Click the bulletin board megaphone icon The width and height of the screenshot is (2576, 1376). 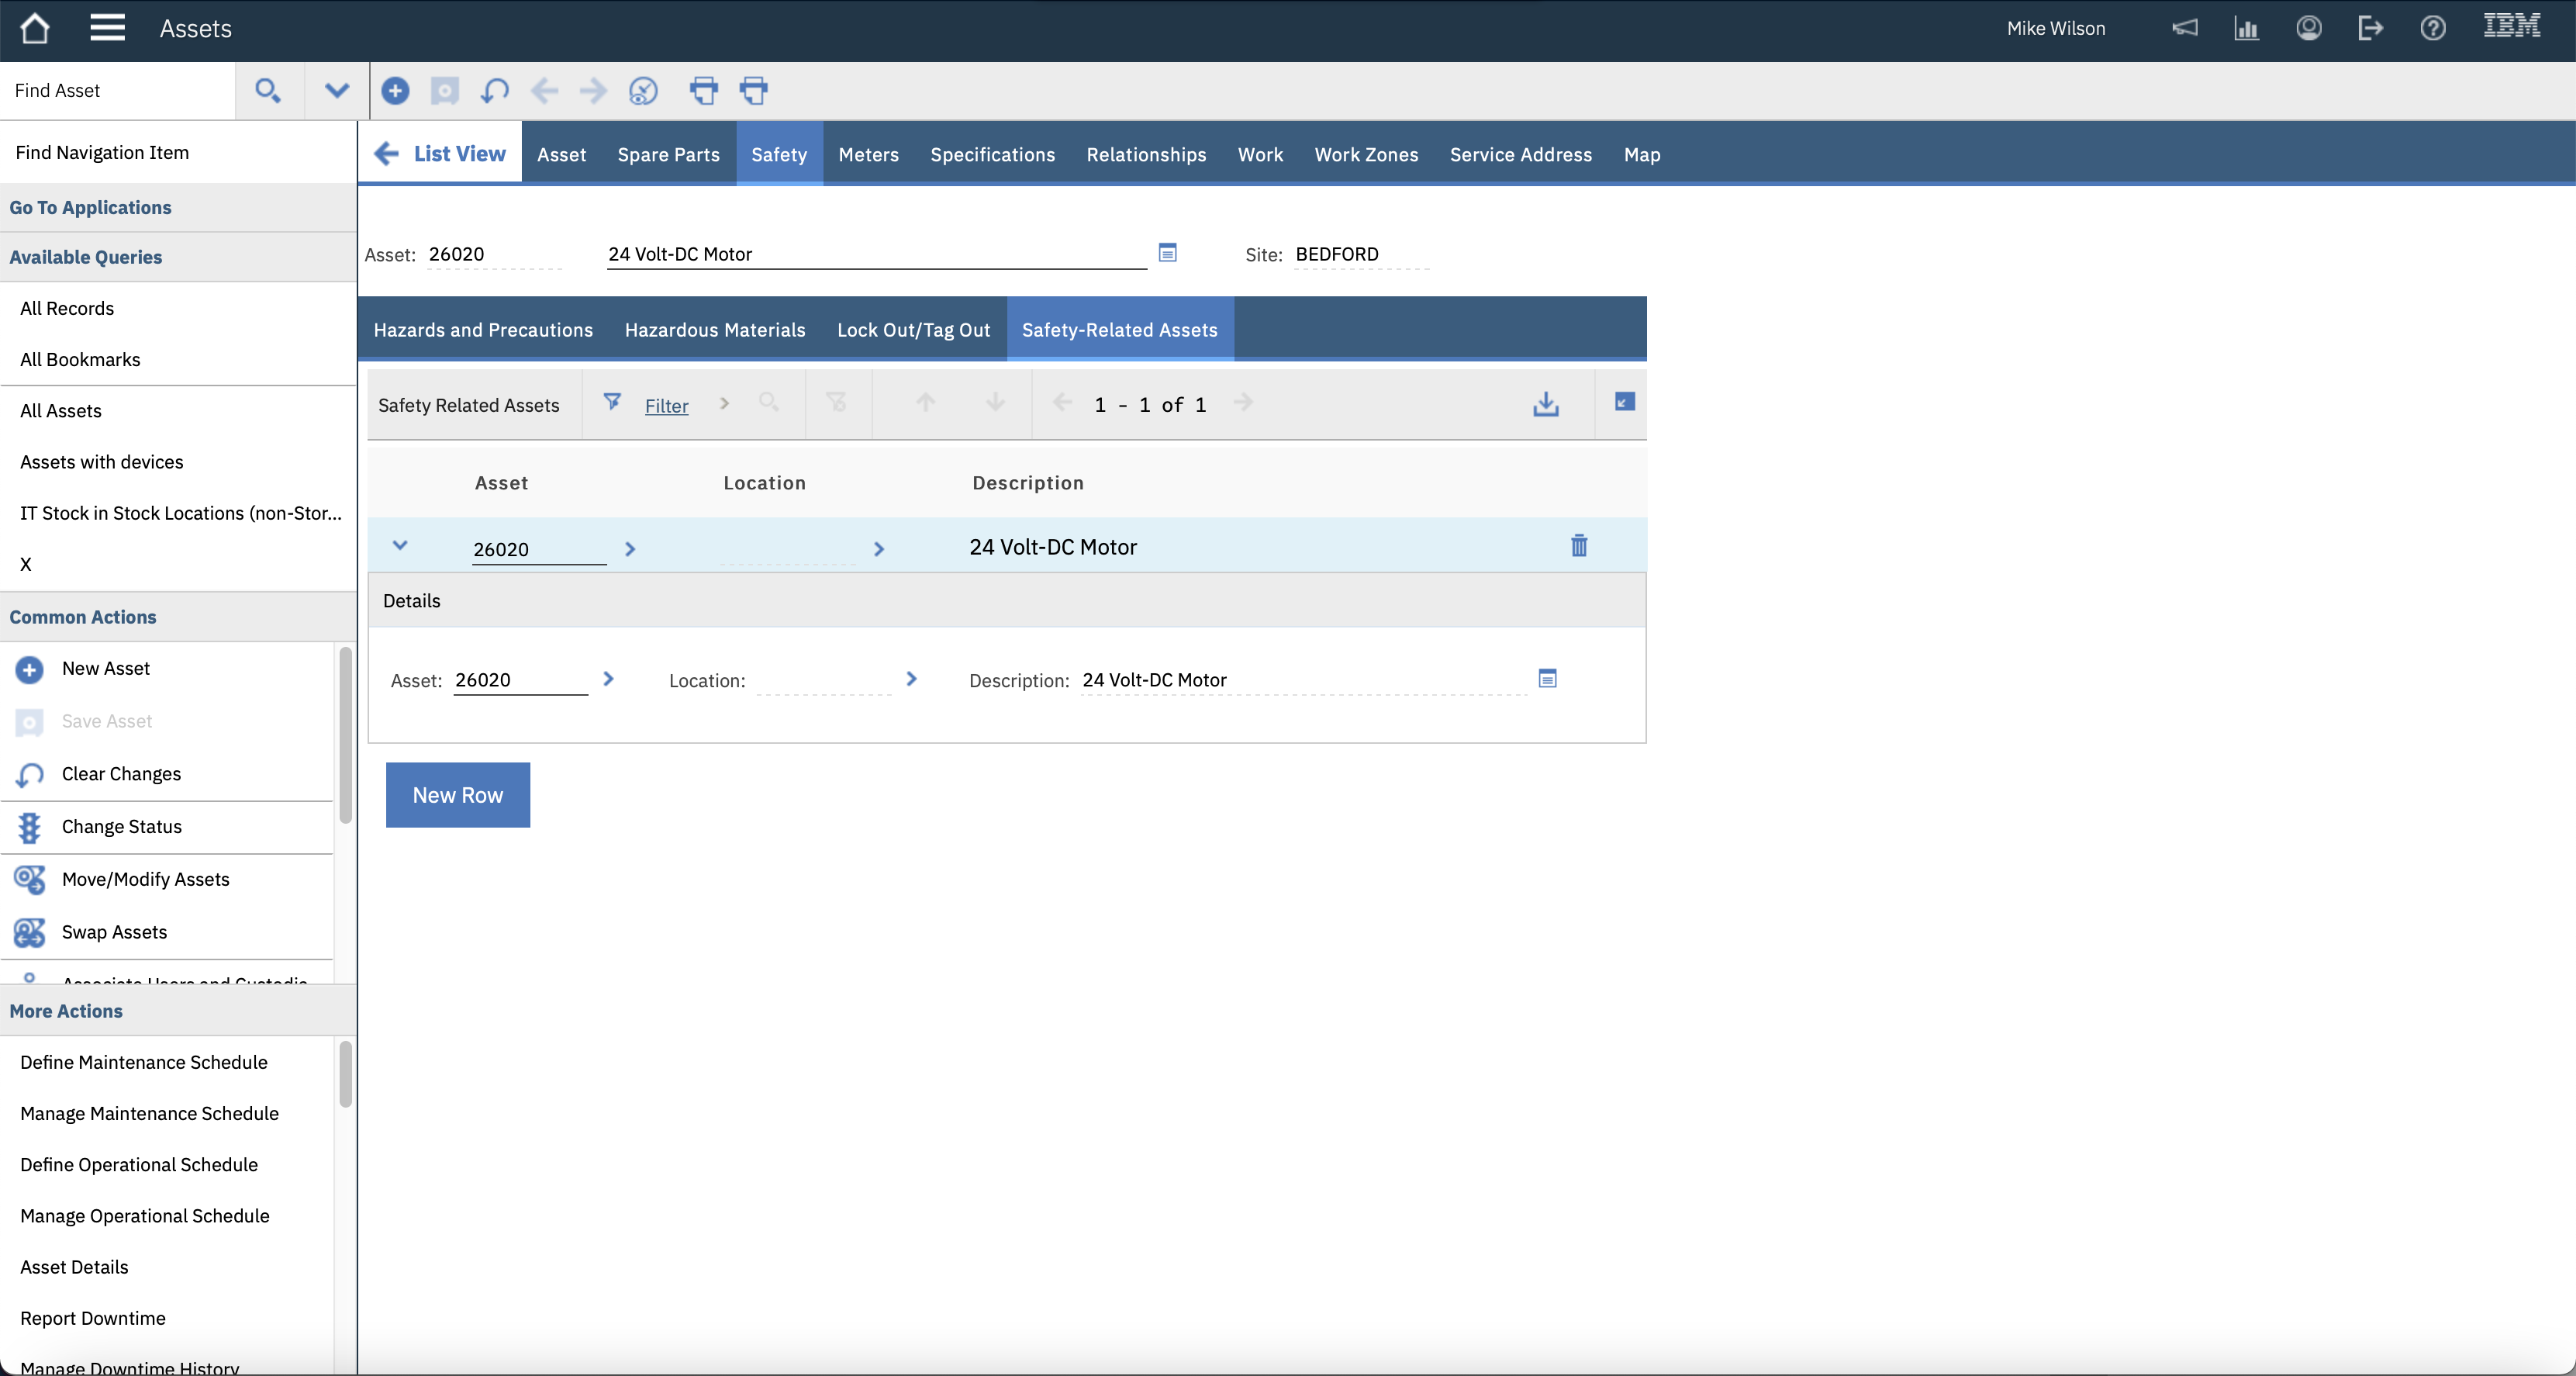[x=2184, y=28]
